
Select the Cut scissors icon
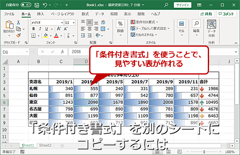[x=18, y=22]
